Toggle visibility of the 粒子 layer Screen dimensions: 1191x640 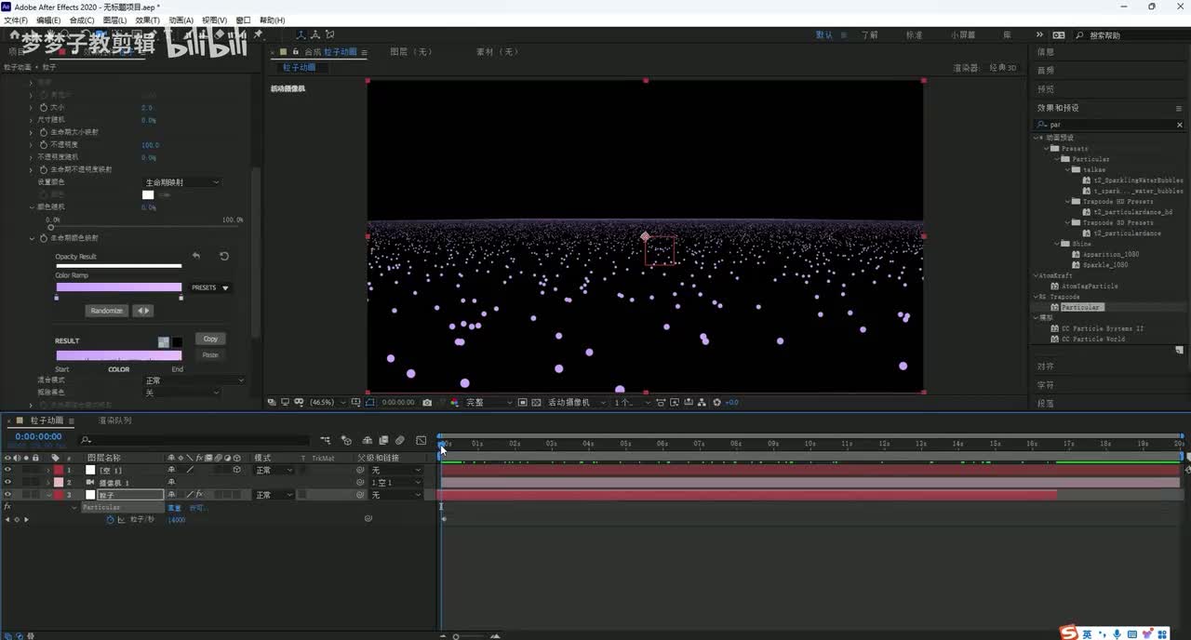(7, 495)
